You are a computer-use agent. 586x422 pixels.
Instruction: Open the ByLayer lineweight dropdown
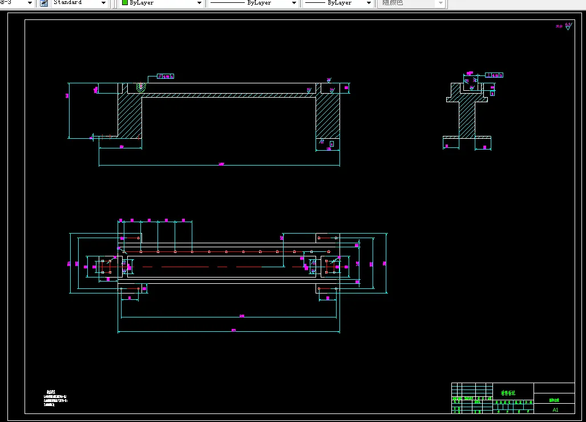(369, 3)
